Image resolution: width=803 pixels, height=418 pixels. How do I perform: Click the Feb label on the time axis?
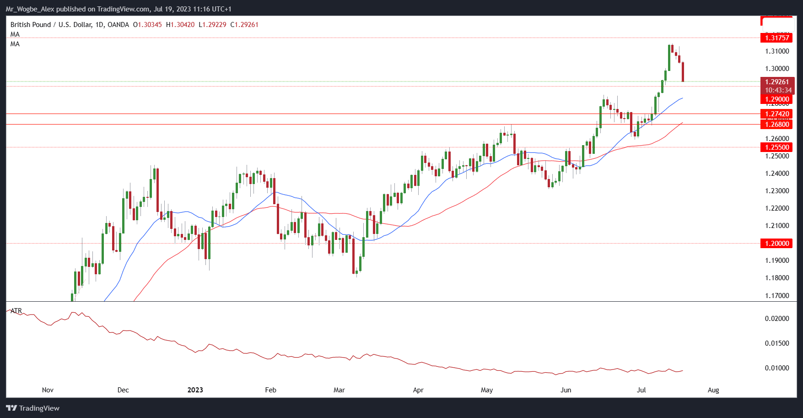click(271, 390)
